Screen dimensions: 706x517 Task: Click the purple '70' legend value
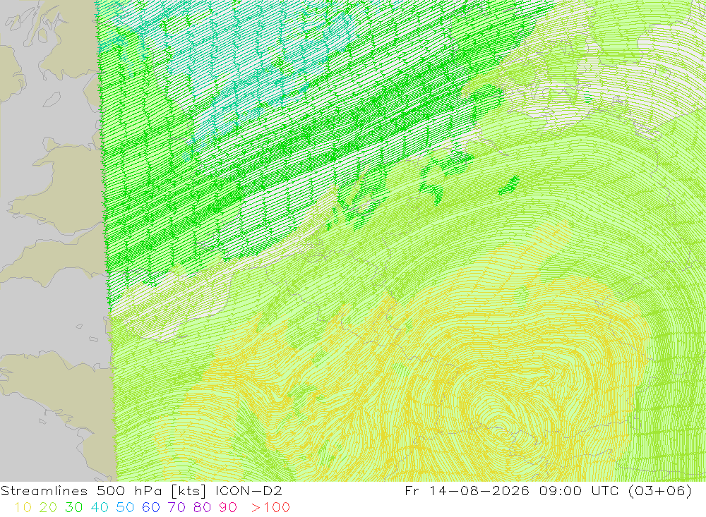pos(176,508)
